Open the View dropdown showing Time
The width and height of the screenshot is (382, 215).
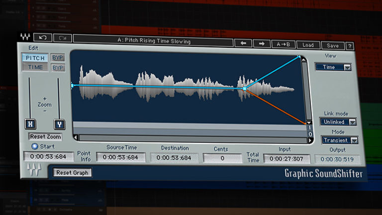[x=333, y=67]
